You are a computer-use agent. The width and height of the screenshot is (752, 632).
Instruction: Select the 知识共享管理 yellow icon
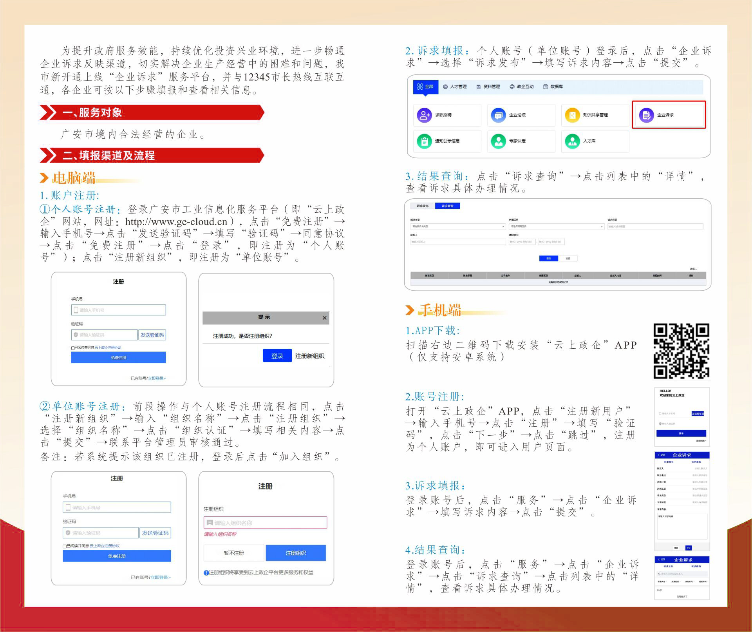pos(572,115)
